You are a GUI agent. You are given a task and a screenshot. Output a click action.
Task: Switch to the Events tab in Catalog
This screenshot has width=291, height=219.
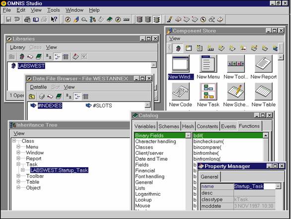[228, 126]
